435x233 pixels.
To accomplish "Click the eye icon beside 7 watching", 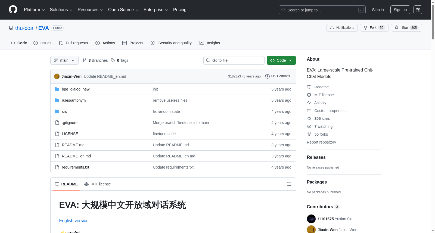I will point(309,126).
